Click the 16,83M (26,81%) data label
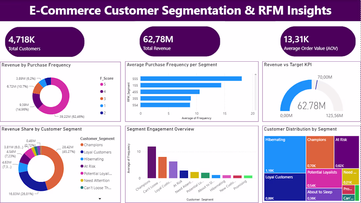Image resolution: width=361 pixels, height=203 pixels. [21, 194]
